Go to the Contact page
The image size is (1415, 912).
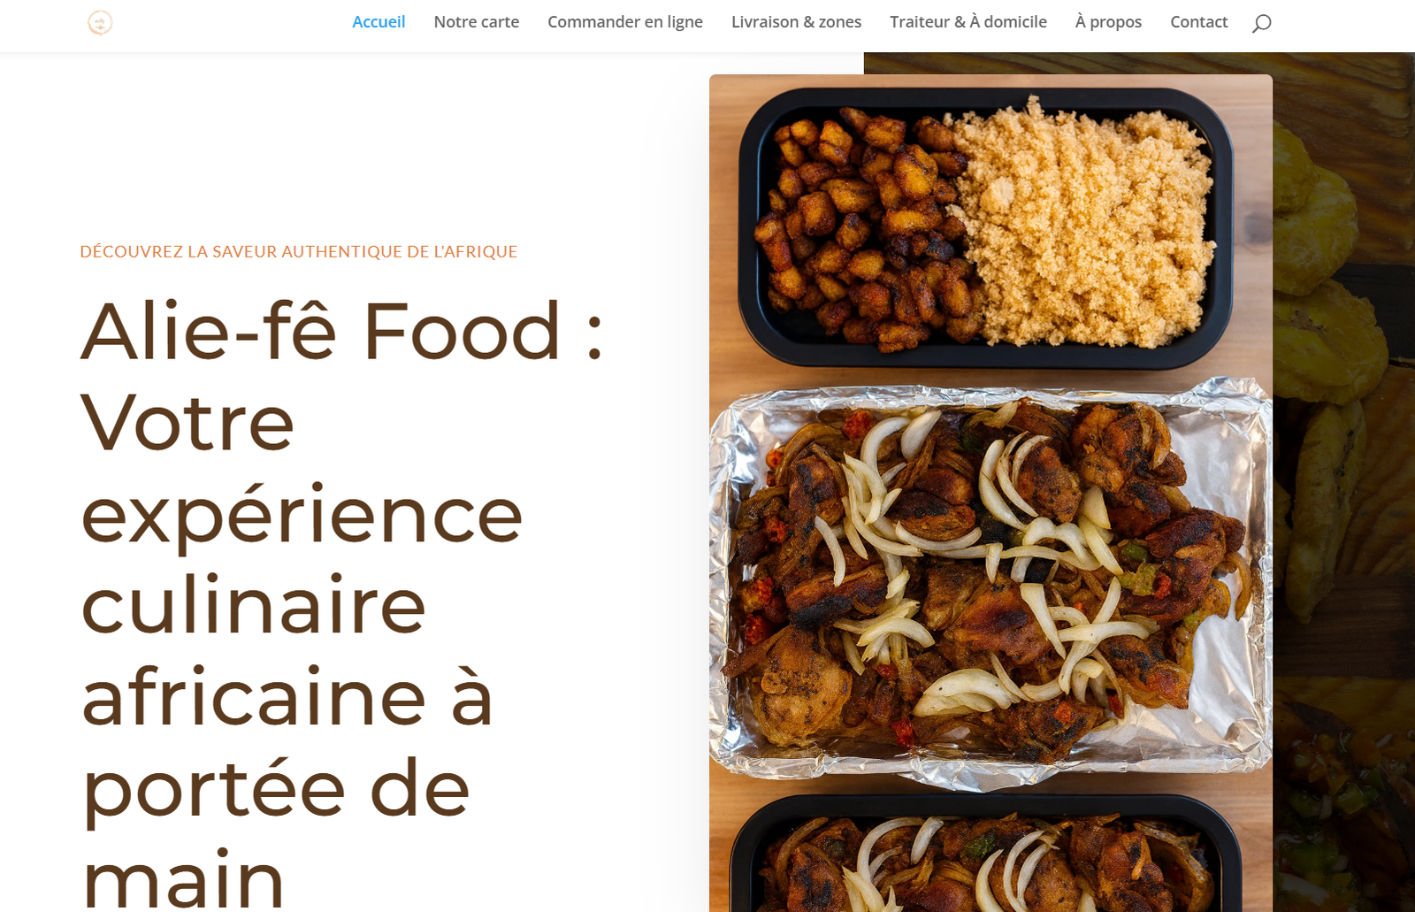pos(1199,22)
